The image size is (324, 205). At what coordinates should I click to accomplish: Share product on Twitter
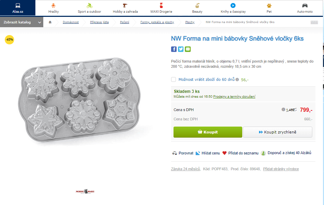pos(181,49)
